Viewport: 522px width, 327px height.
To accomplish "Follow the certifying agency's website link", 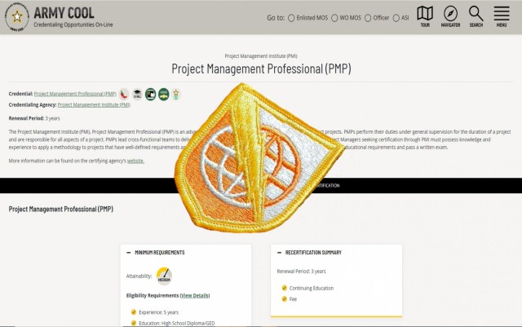I will tap(135, 161).
